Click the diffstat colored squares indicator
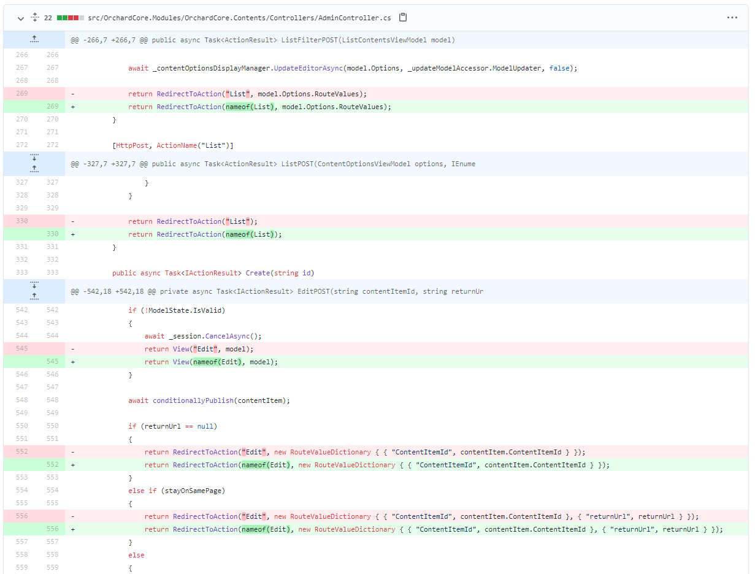 point(71,18)
